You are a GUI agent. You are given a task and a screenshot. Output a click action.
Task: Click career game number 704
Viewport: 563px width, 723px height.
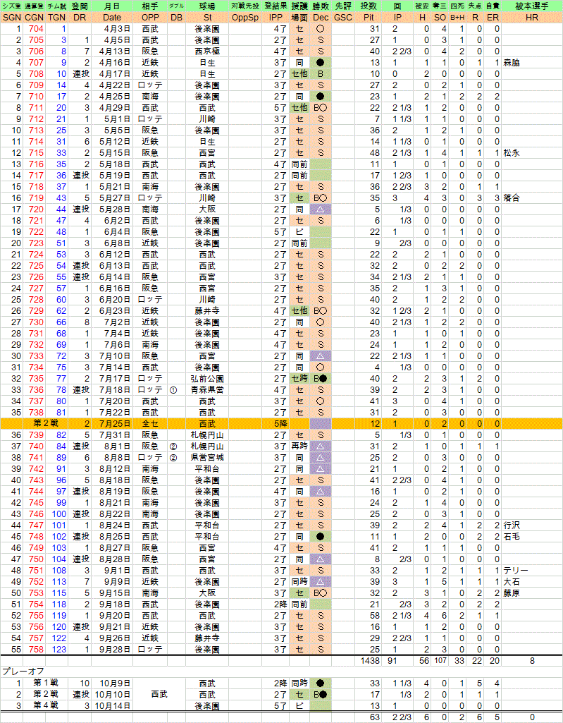coord(36,29)
